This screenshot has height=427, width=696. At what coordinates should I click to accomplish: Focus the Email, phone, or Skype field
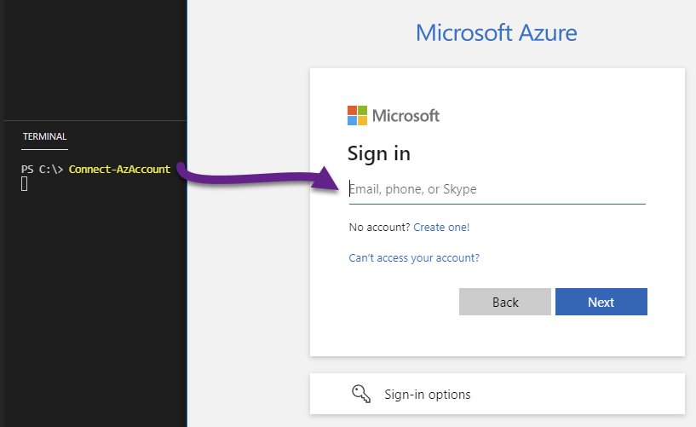point(498,189)
